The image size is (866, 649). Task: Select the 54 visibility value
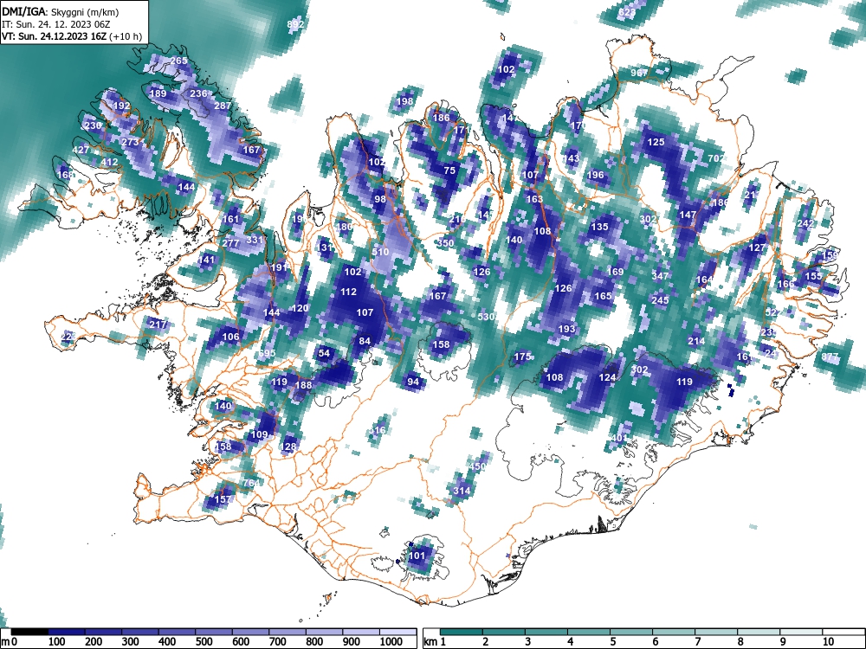click(324, 353)
